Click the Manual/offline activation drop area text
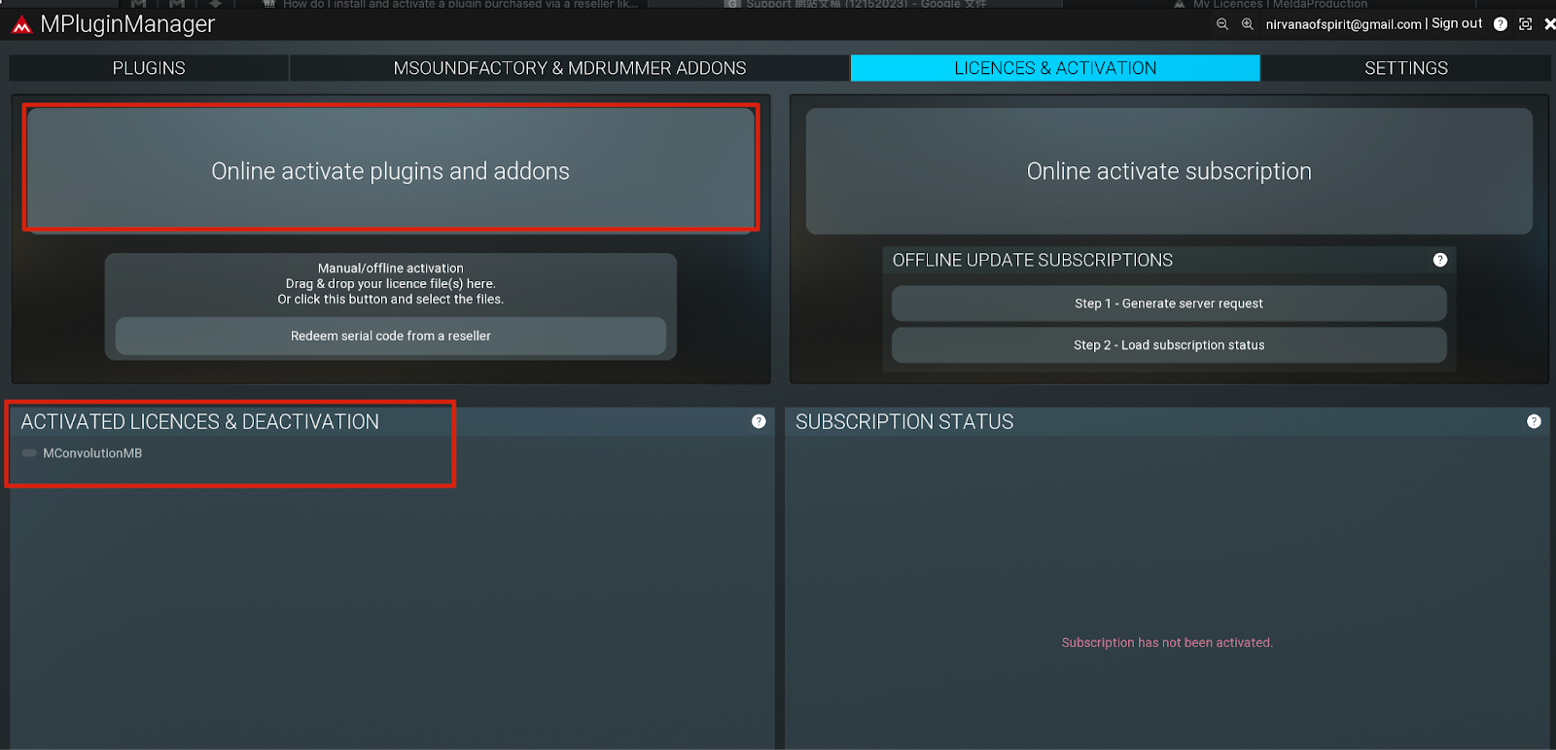The image size is (1556, 750). (391, 284)
